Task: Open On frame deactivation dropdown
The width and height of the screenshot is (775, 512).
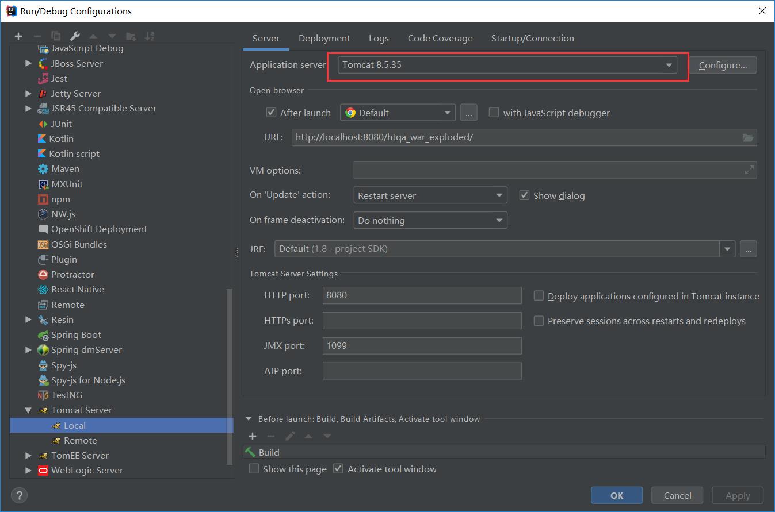Action: point(430,220)
